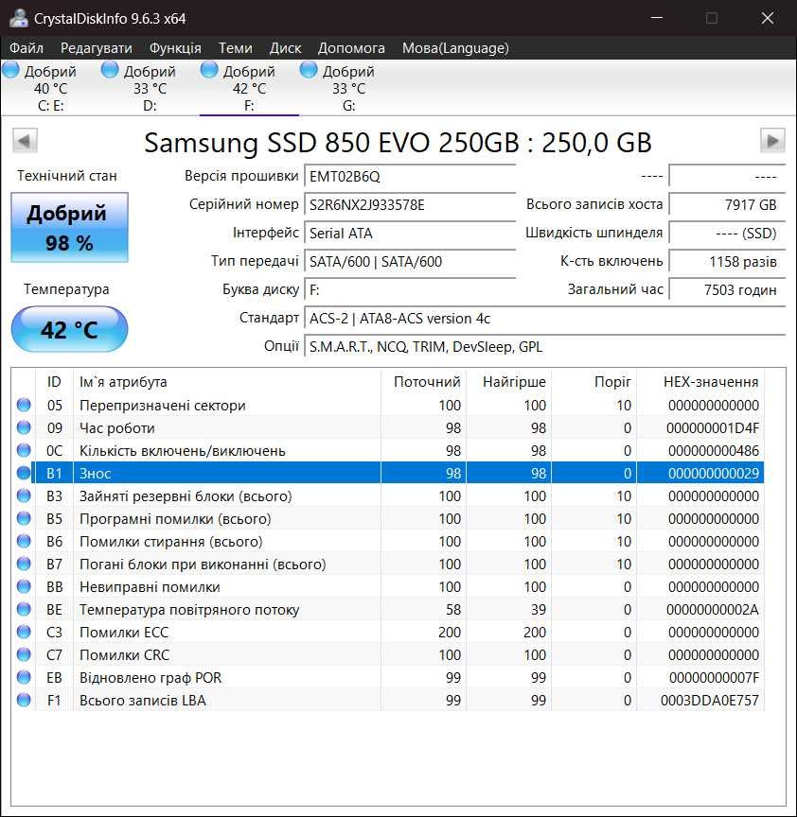
Task: Click the interface field Serial ATA
Action: [x=410, y=233]
